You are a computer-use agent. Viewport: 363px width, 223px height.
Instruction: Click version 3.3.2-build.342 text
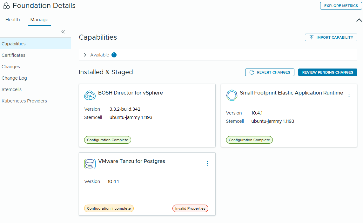pyautogui.click(x=125, y=109)
